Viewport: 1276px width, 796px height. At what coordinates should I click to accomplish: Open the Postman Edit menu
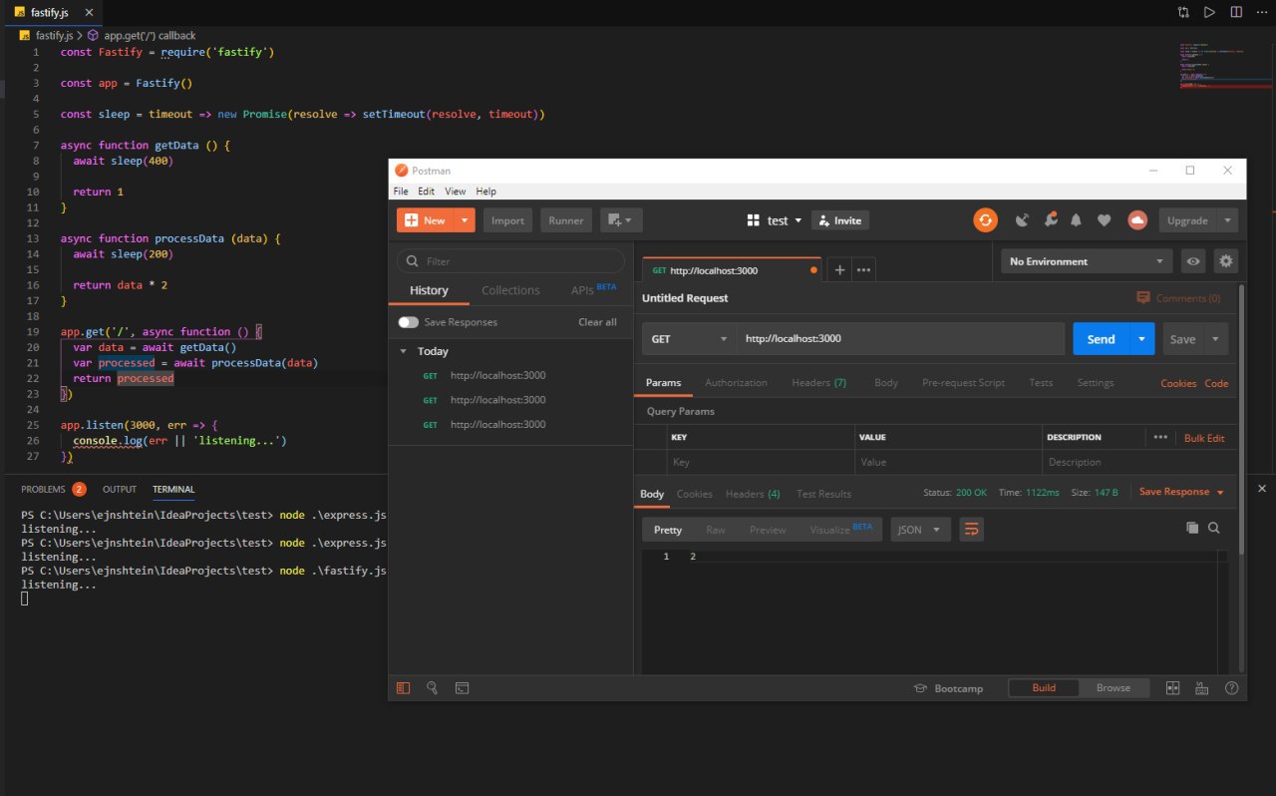coord(427,192)
